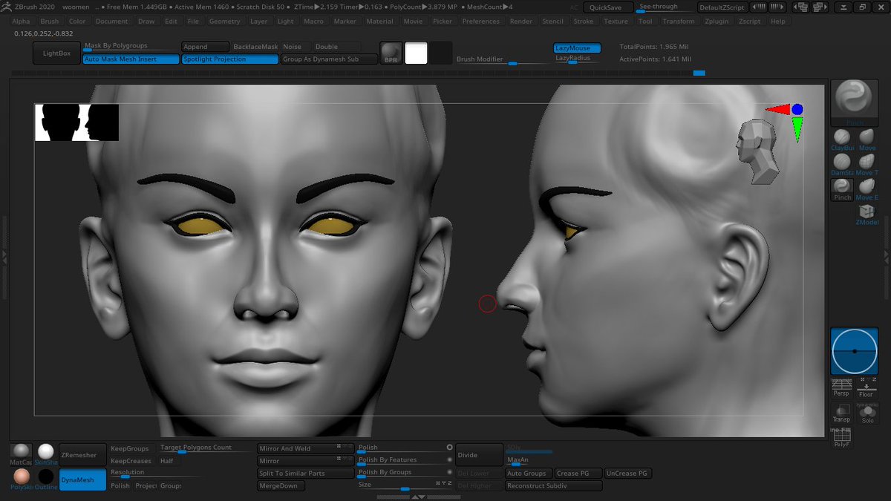Open the silhouette thumbnail preview
The height and width of the screenshot is (501, 891).
pos(76,122)
